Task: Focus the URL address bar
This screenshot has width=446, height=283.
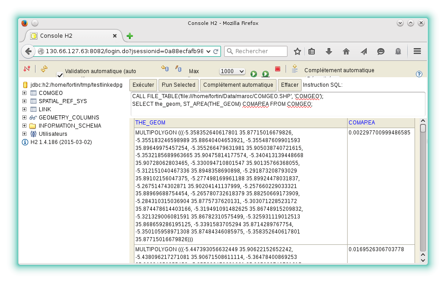Action: [x=124, y=51]
